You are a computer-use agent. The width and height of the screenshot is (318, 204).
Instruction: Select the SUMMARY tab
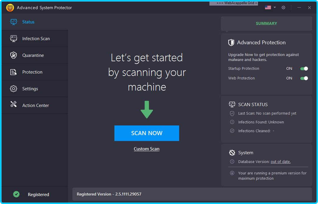pyautogui.click(x=266, y=24)
